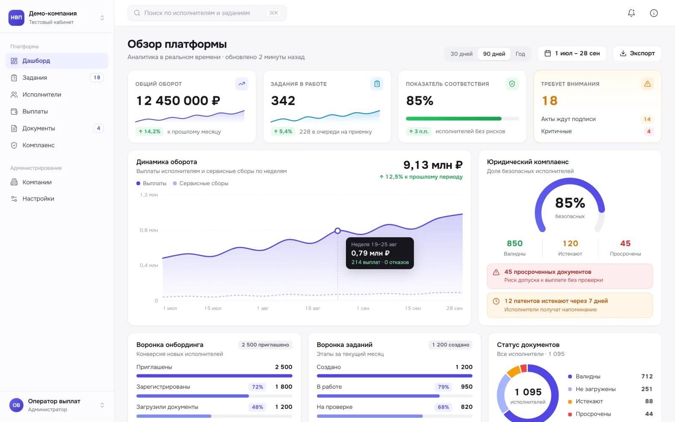The width and height of the screenshot is (675, 422).
Task: Select the Год period
Action: 520,54
